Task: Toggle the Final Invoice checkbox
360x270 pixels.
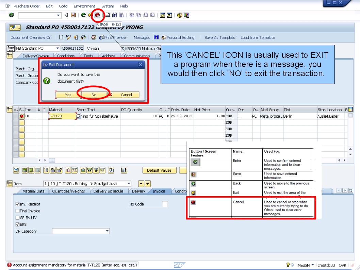Action: (17, 211)
